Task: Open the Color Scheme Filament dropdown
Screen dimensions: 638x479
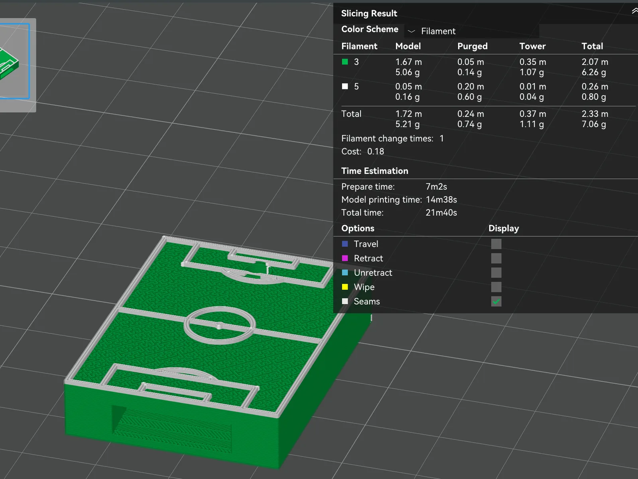Action: 472,31
